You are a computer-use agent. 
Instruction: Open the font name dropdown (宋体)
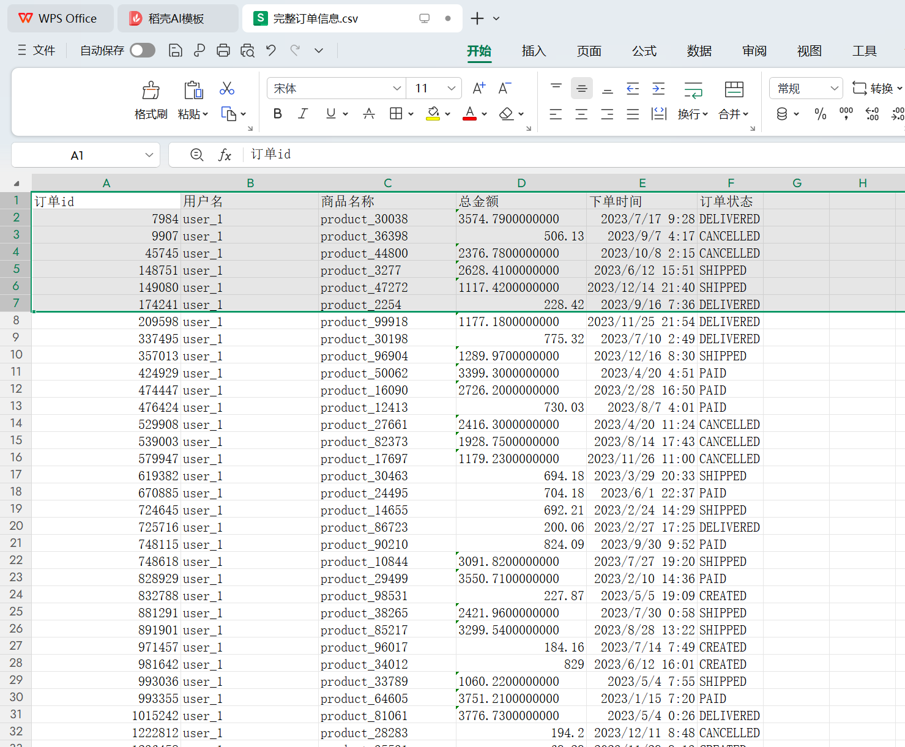[x=397, y=89]
